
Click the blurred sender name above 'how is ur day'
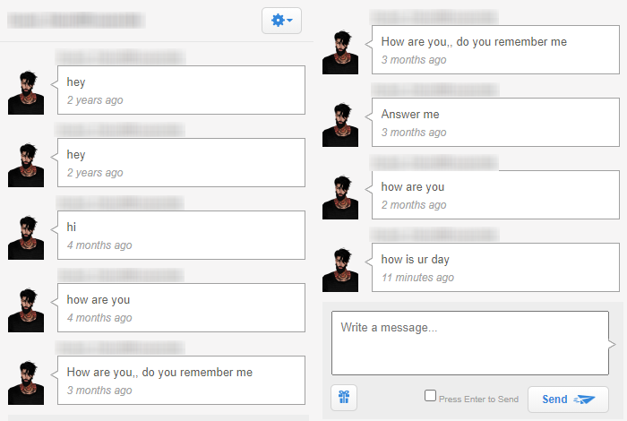pyautogui.click(x=434, y=235)
